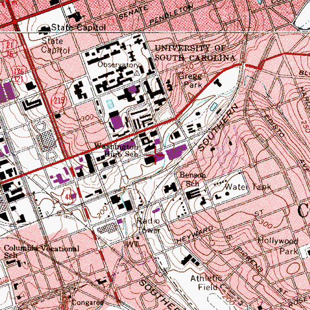This screenshot has height=310, width=310.
Task: Click the Observatory label
Action: (x=119, y=65)
